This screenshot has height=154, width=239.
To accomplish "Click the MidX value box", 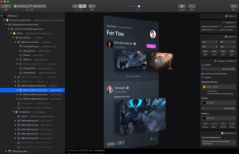I will (x=205, y=51).
